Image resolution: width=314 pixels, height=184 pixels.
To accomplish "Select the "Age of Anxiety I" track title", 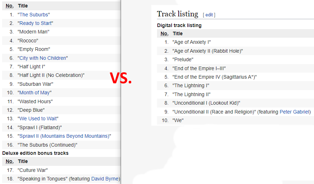I will (x=192, y=42).
